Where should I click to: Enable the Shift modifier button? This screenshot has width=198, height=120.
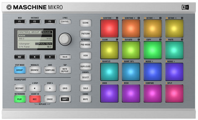(x=65, y=99)
